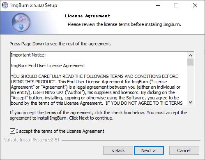Click the license text scrollbar thumb
This screenshot has height=160, width=205.
click(x=190, y=62)
